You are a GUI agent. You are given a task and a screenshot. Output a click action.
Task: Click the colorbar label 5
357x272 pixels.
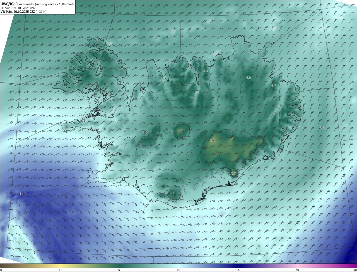click(119, 270)
